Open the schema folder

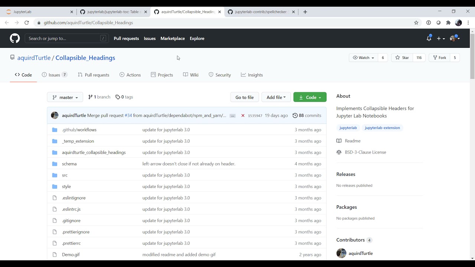[69, 164]
